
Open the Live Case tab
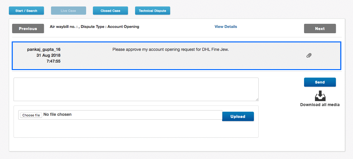68,11
